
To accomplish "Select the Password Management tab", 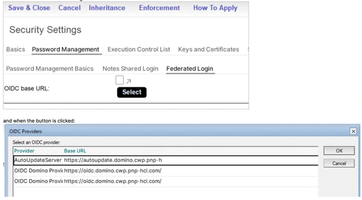I will tap(66, 49).
